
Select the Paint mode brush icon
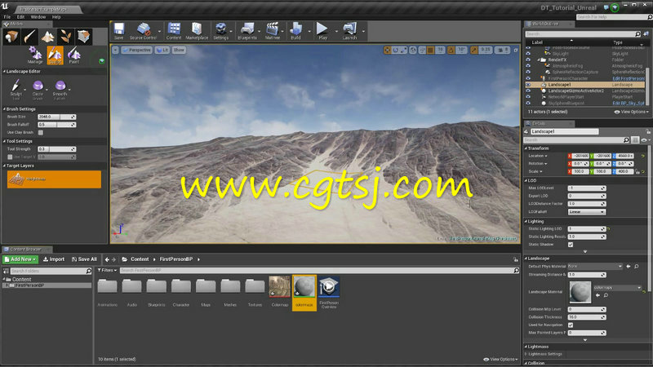(x=29, y=37)
